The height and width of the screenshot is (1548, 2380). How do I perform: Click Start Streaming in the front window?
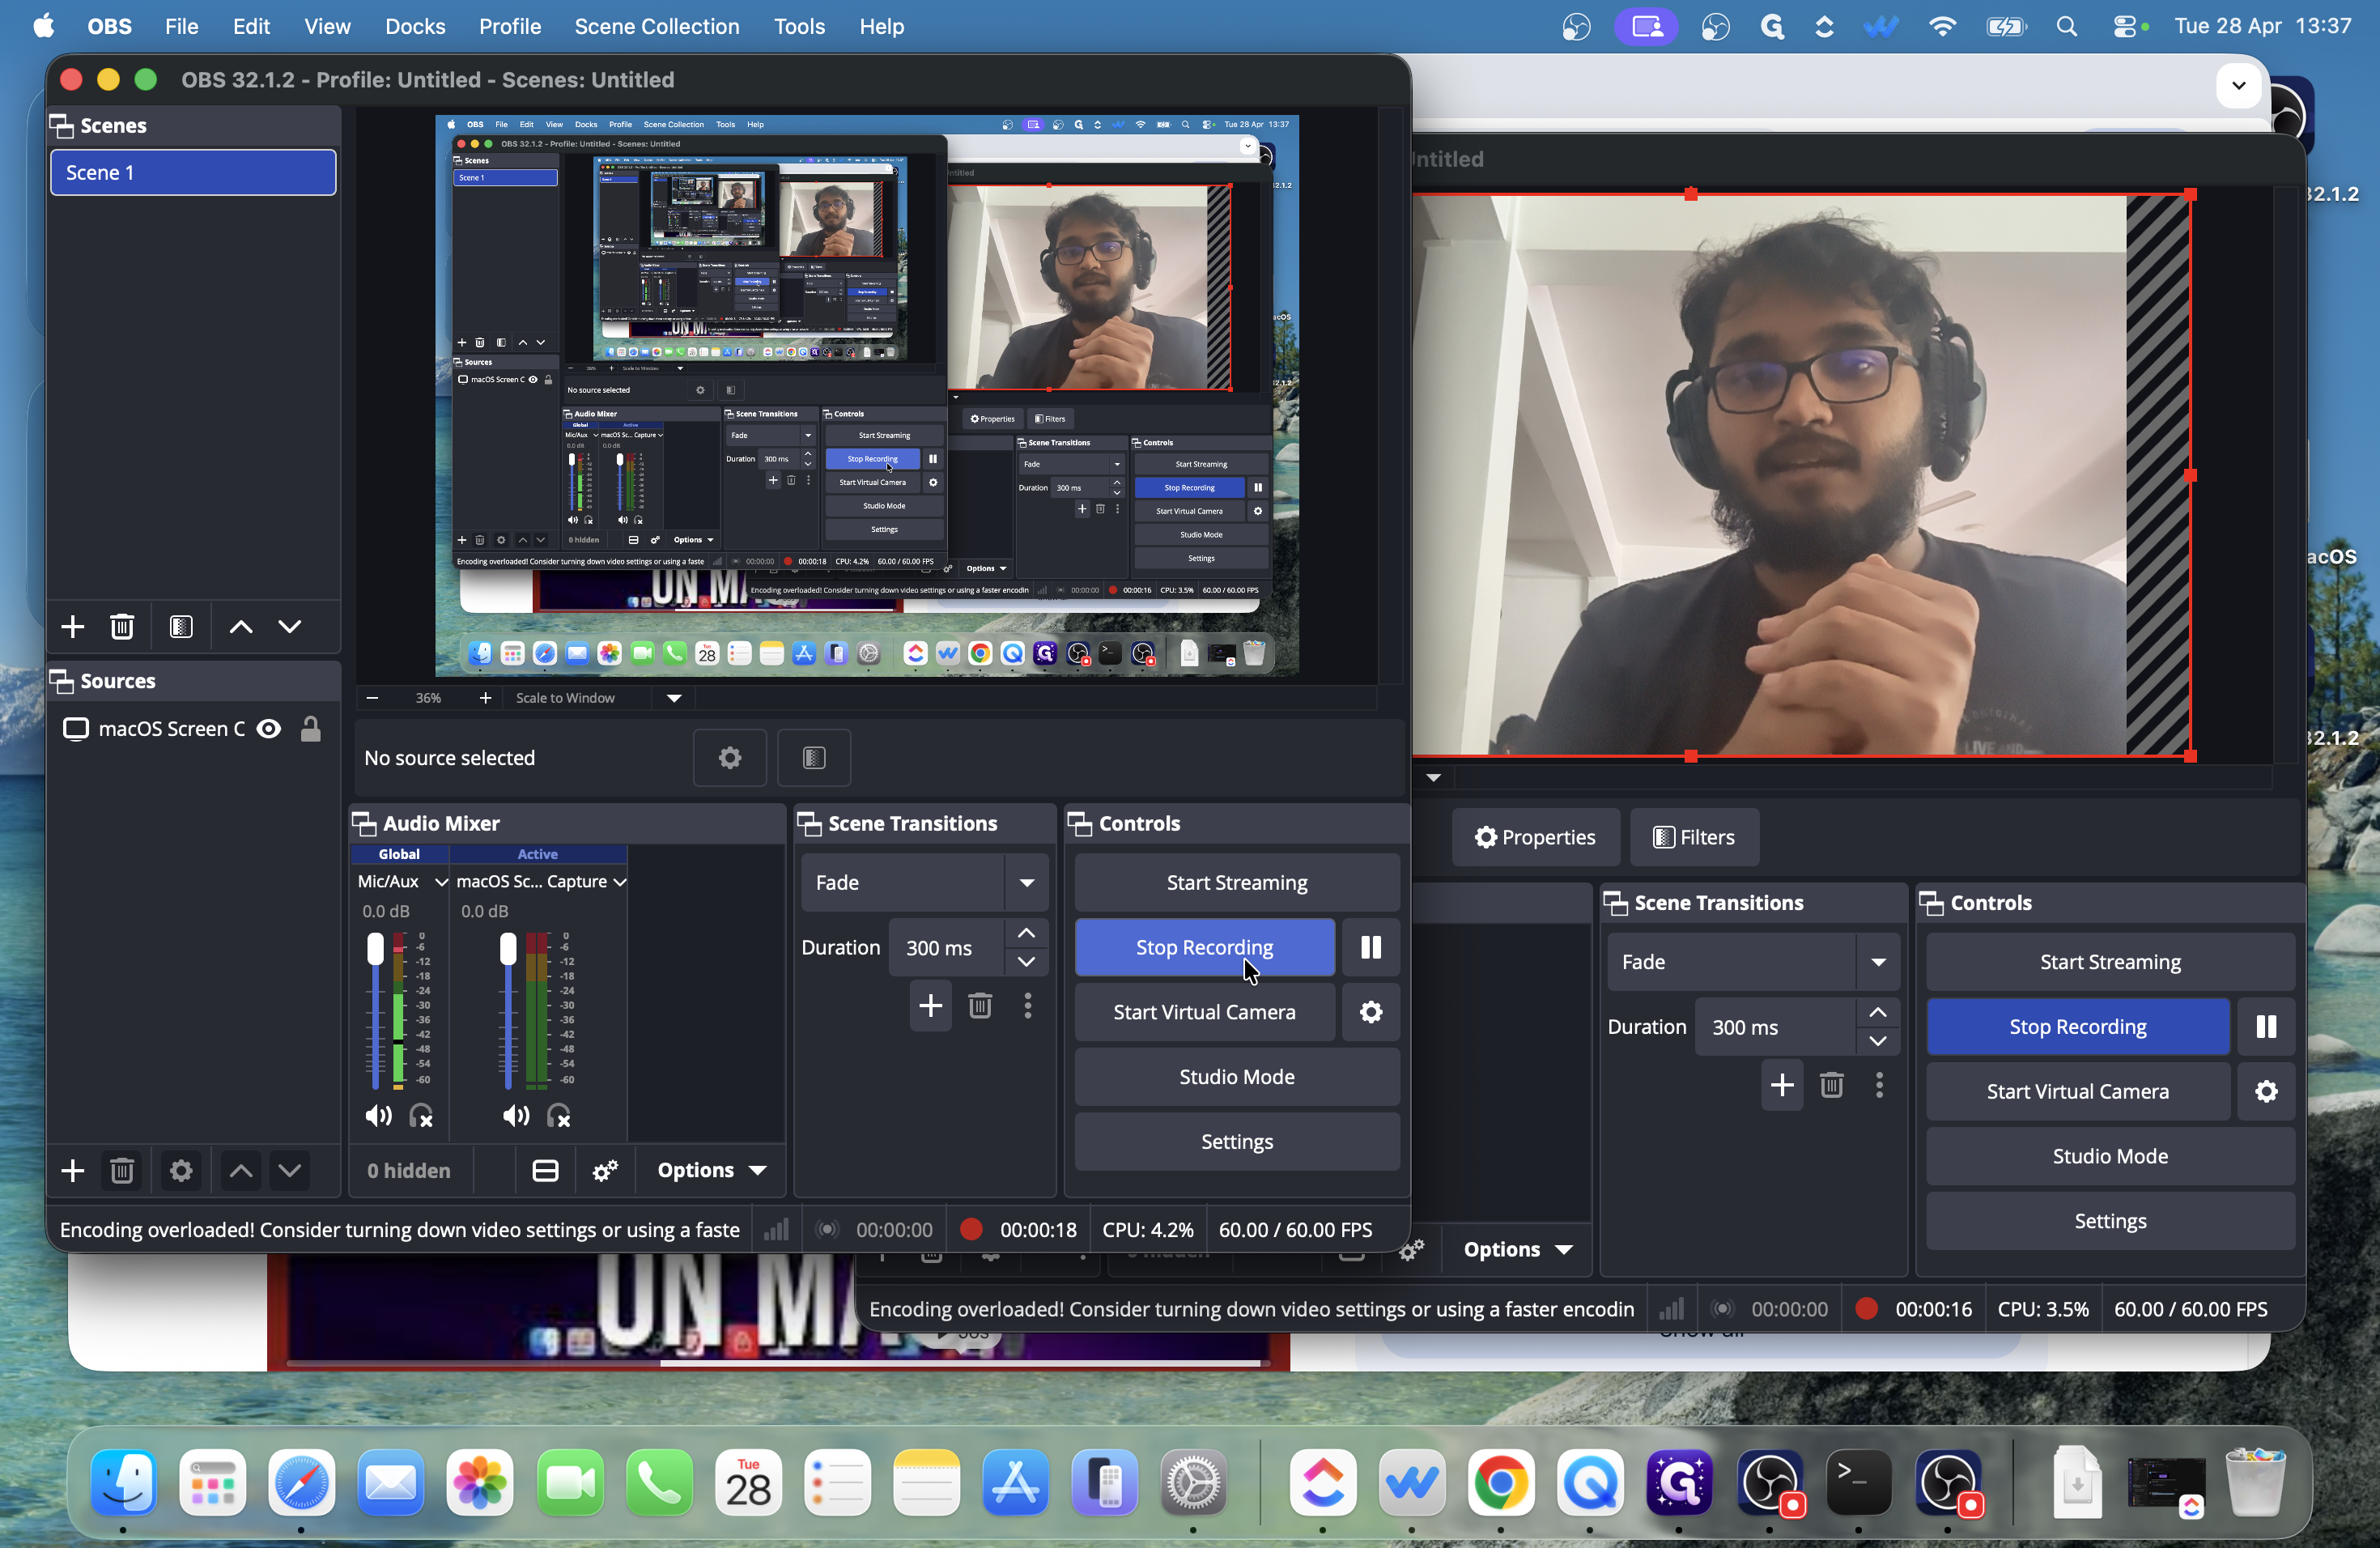pyautogui.click(x=1237, y=883)
